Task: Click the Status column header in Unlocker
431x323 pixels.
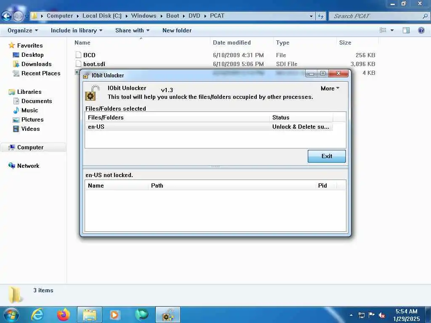Action: tap(281, 118)
